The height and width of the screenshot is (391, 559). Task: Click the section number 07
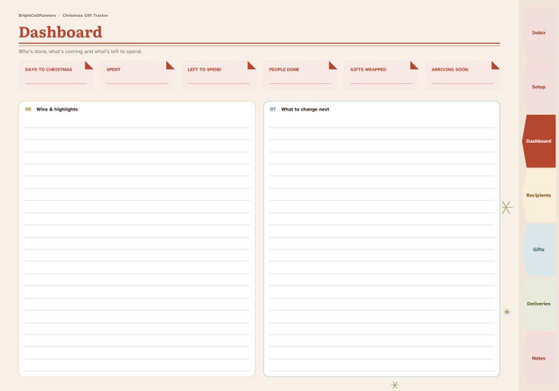[x=272, y=109]
